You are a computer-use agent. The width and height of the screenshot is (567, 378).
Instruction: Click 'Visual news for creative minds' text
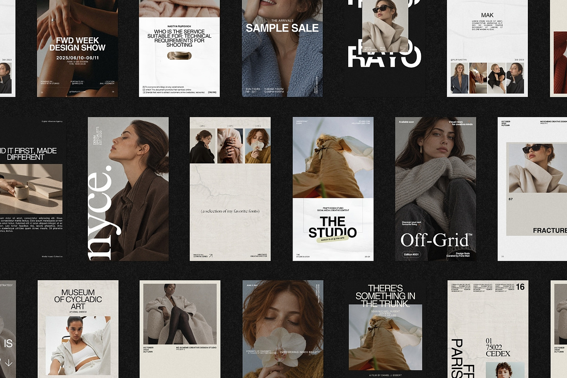click(461, 123)
